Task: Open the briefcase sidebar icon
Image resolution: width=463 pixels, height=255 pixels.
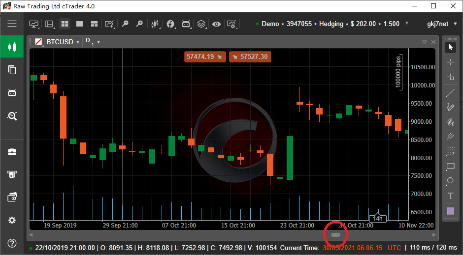Action: tap(12, 152)
